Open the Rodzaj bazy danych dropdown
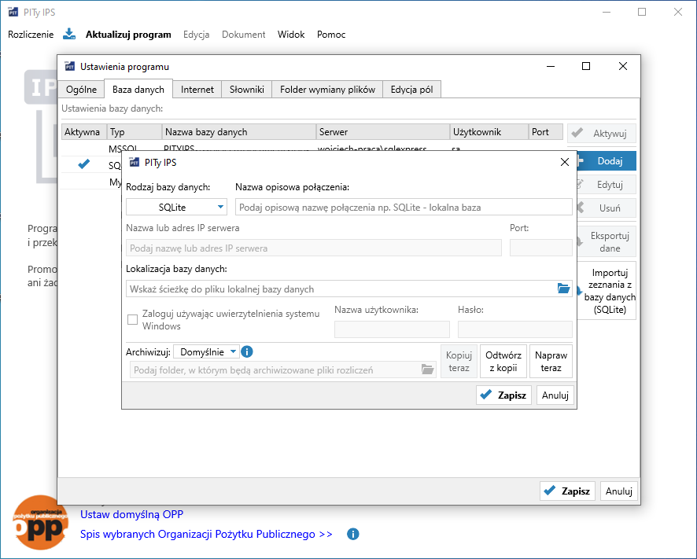Screen dimensions: 697x559 pyautogui.click(x=177, y=207)
